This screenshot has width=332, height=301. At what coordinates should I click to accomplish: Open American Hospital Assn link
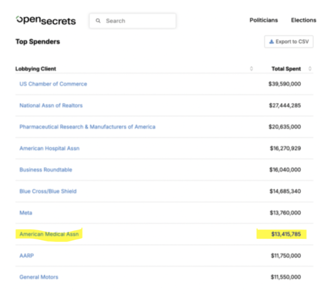(49, 148)
